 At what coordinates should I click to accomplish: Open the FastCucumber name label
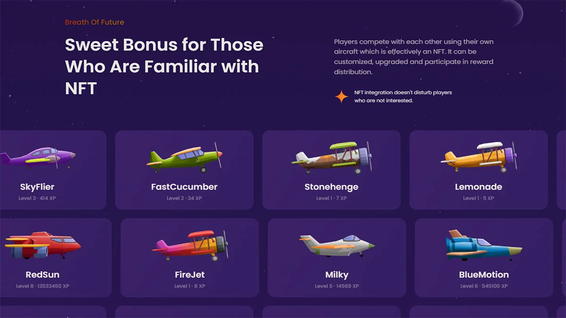click(x=184, y=187)
